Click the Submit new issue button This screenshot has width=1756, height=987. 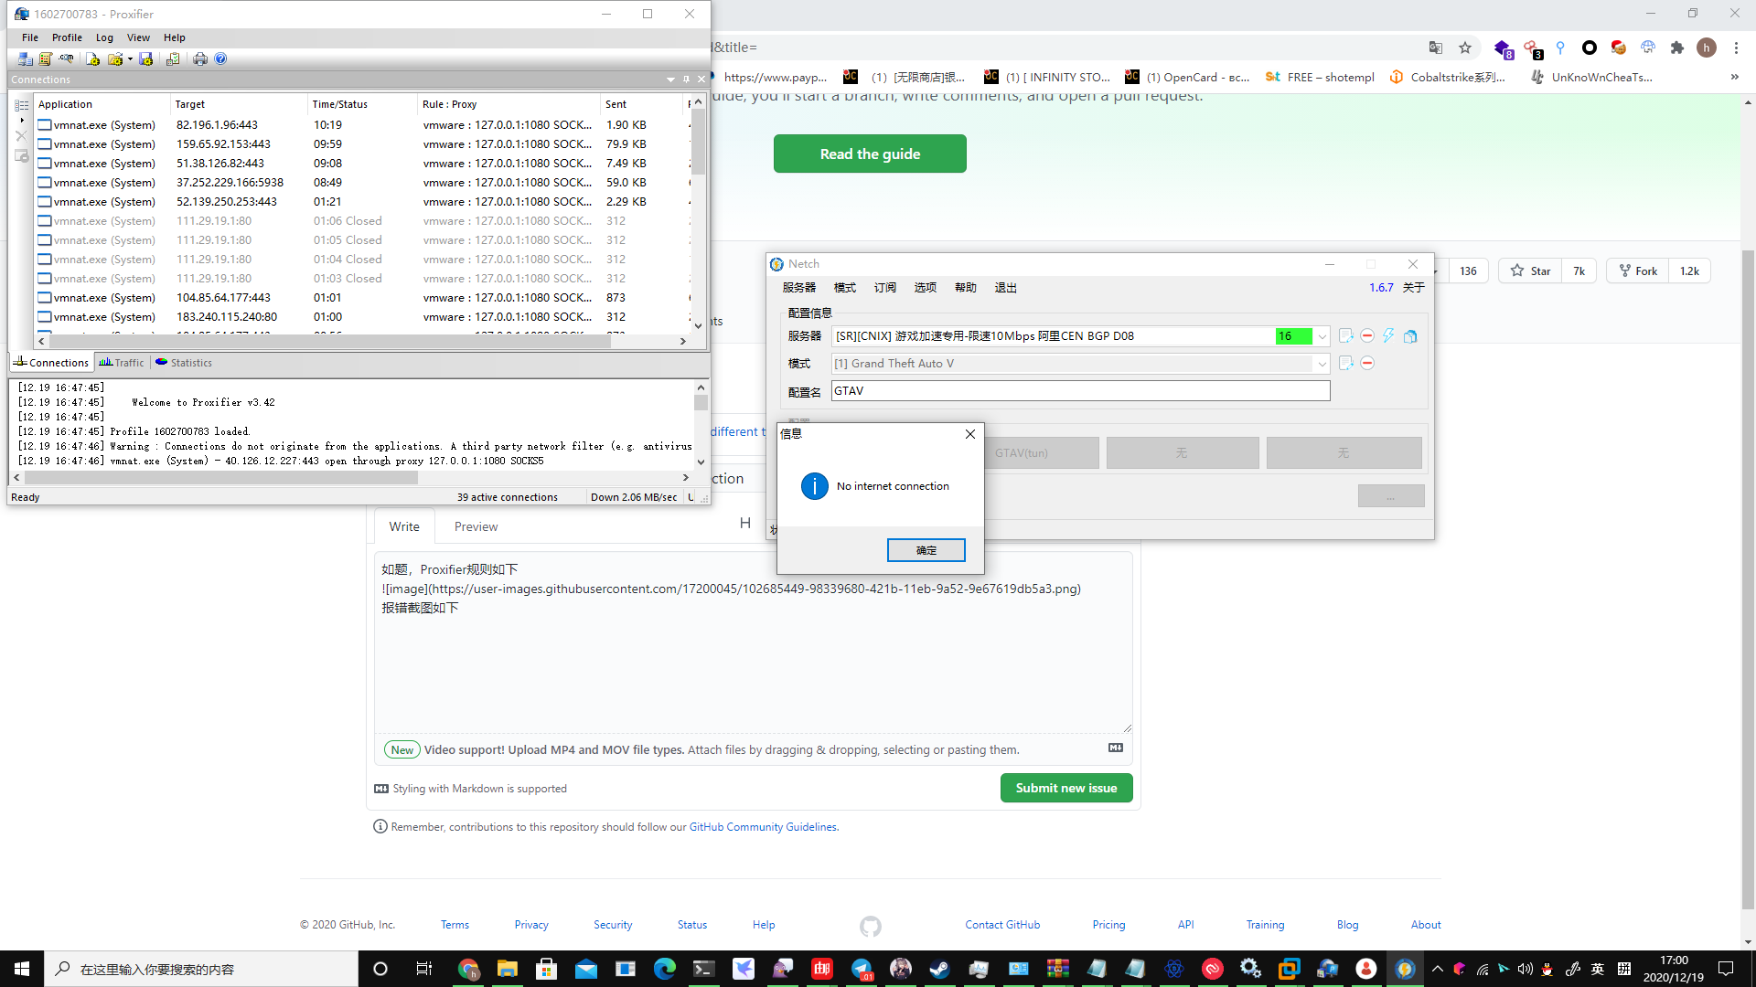click(x=1066, y=788)
